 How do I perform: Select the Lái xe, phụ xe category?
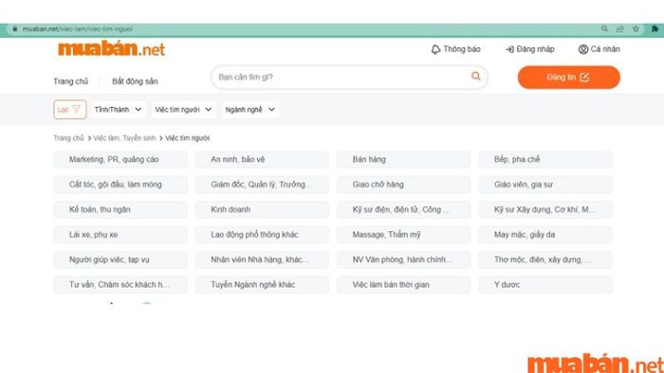click(x=120, y=235)
